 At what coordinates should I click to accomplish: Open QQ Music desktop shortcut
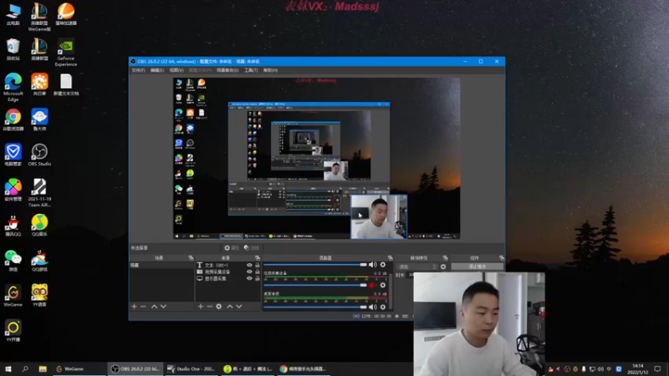[x=39, y=225]
